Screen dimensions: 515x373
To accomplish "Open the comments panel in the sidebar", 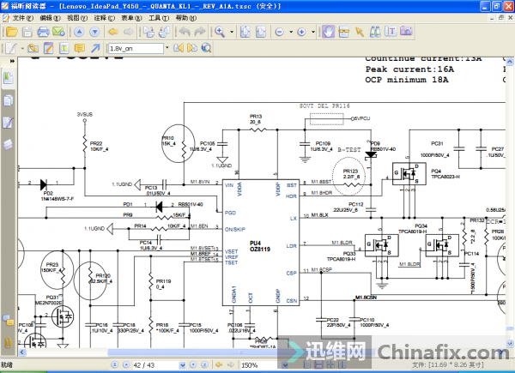I will tap(9, 321).
